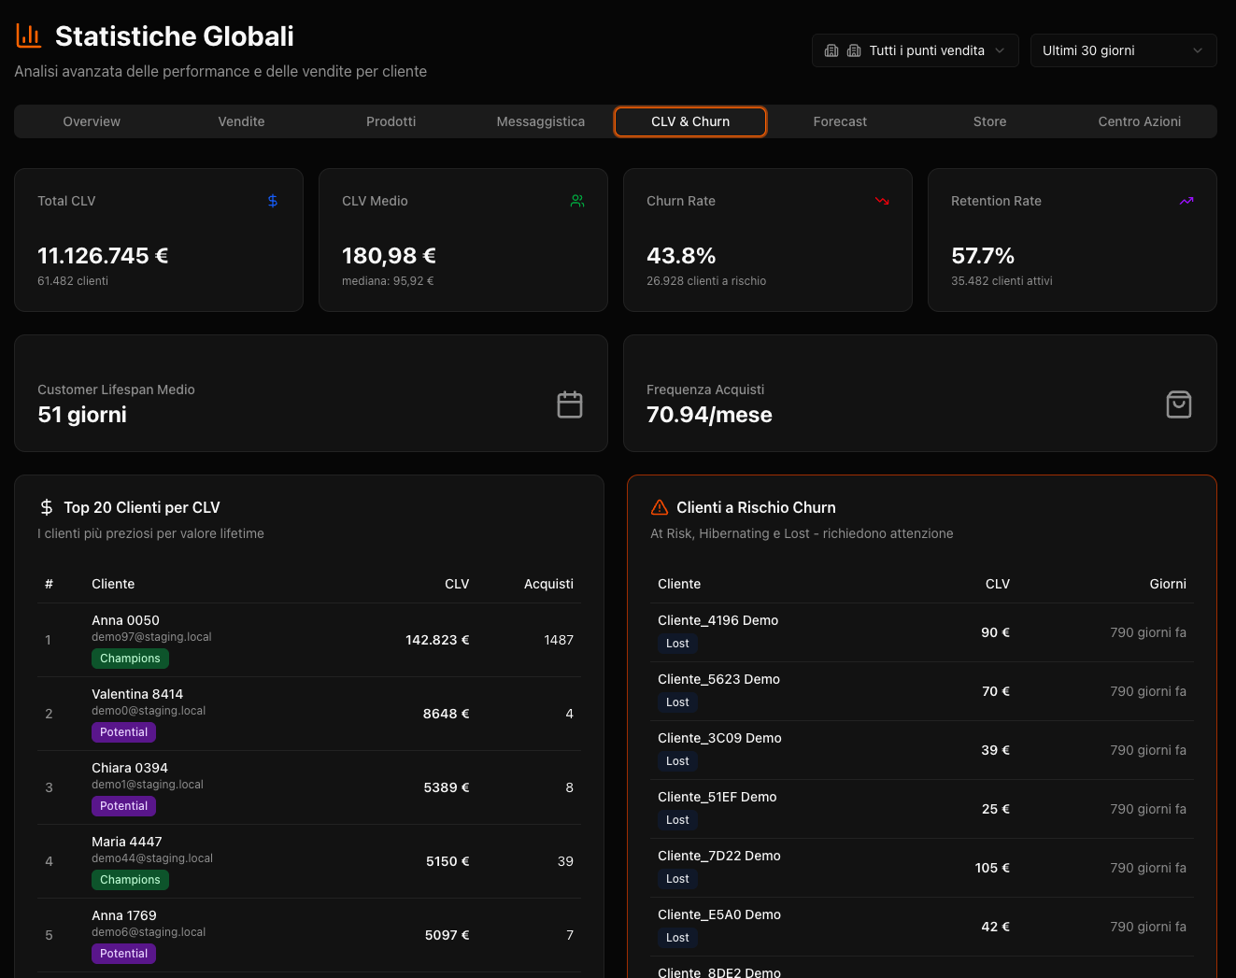Click the dollar icon in Total CLV card

pyautogui.click(x=273, y=201)
